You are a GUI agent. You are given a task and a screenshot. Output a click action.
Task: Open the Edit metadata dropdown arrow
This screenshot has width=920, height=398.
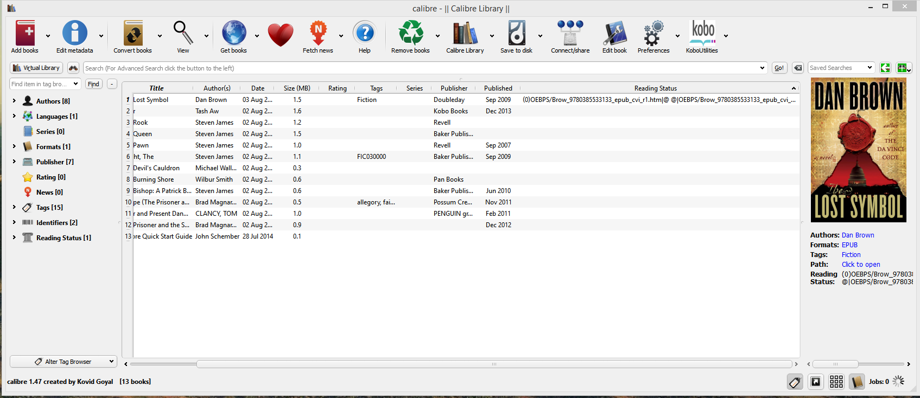(x=101, y=36)
